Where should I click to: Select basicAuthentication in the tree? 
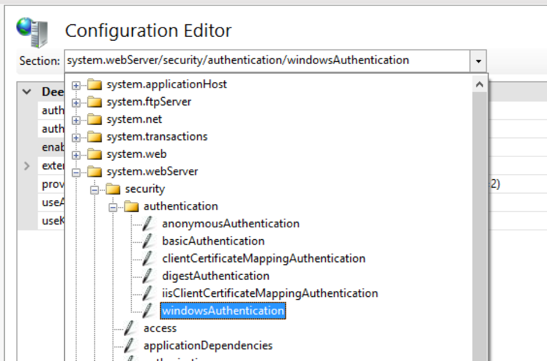tap(213, 241)
